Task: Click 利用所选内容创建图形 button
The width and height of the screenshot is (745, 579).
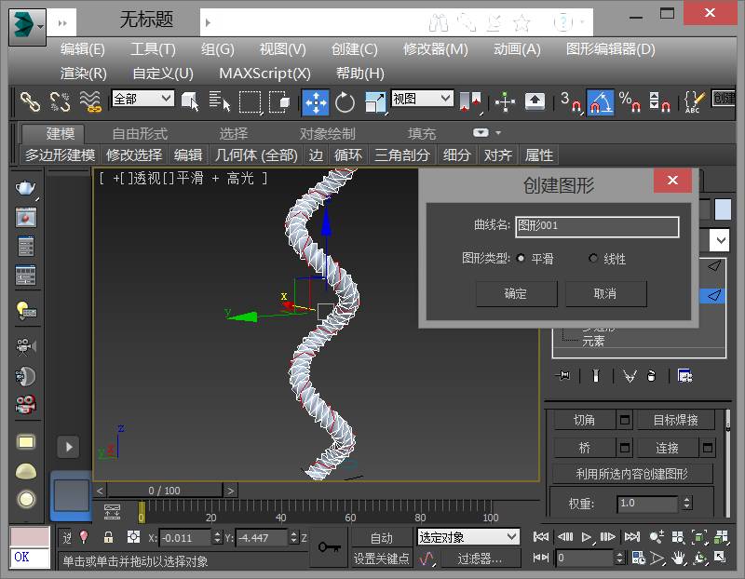Action: pos(632,474)
